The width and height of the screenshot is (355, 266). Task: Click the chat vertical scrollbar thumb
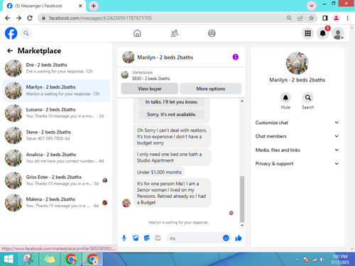tap(242, 199)
